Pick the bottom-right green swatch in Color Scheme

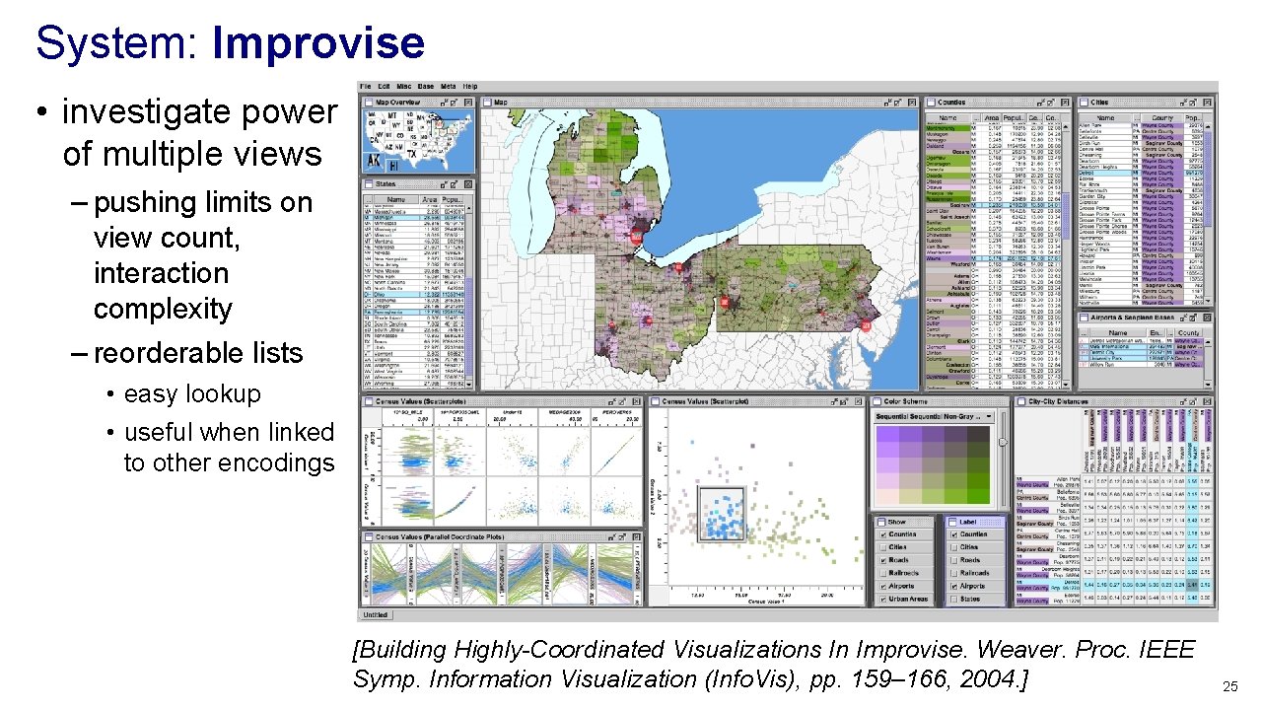979,496
